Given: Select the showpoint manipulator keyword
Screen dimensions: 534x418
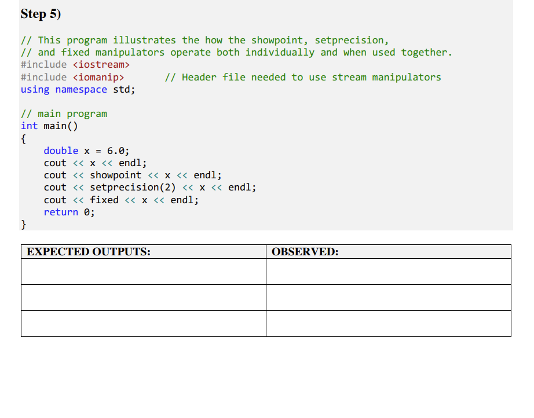Looking at the screenshot, I should (x=115, y=175).
